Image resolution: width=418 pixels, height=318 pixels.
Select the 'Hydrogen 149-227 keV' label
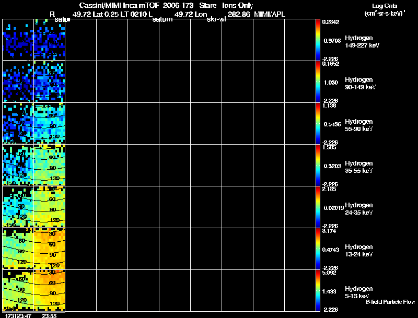tap(362, 42)
